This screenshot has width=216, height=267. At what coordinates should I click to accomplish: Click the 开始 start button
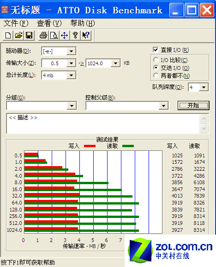[x=193, y=106]
